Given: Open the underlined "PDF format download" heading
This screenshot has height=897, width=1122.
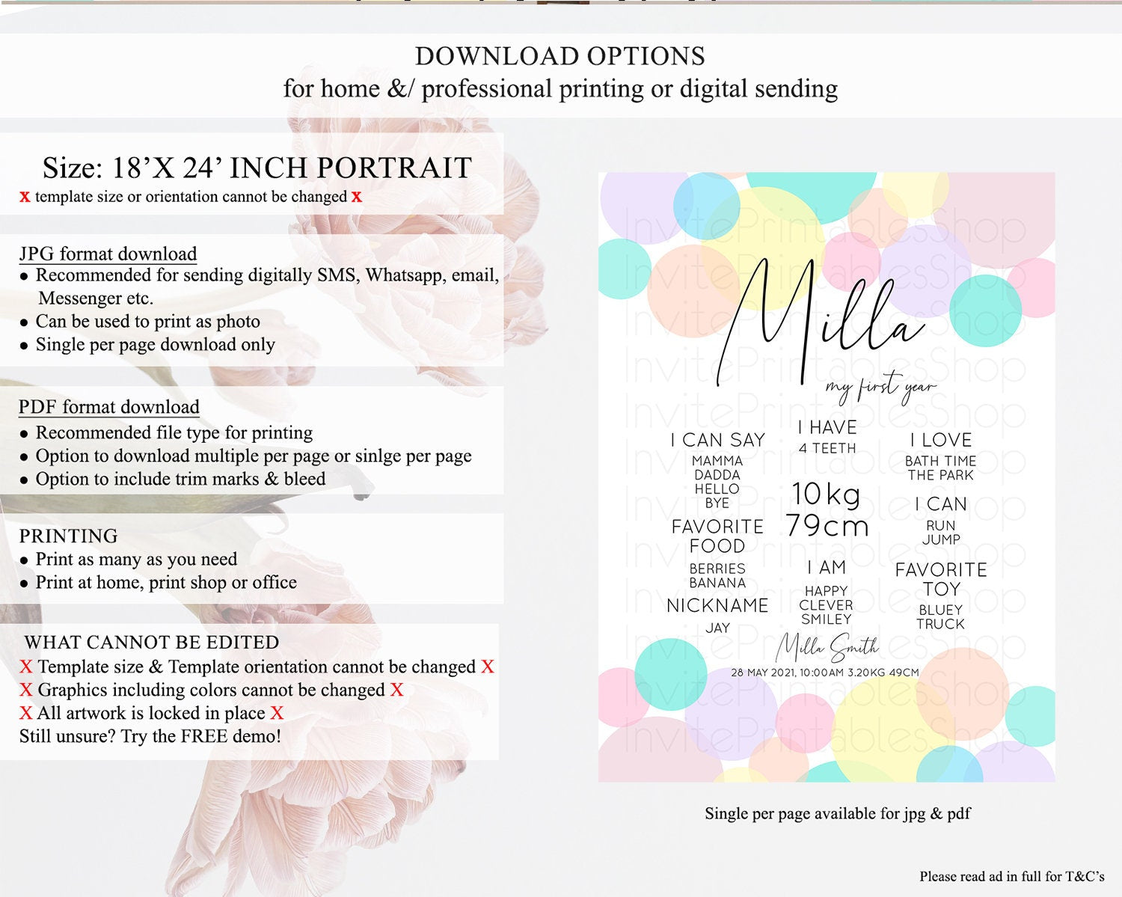Looking at the screenshot, I should (x=109, y=407).
